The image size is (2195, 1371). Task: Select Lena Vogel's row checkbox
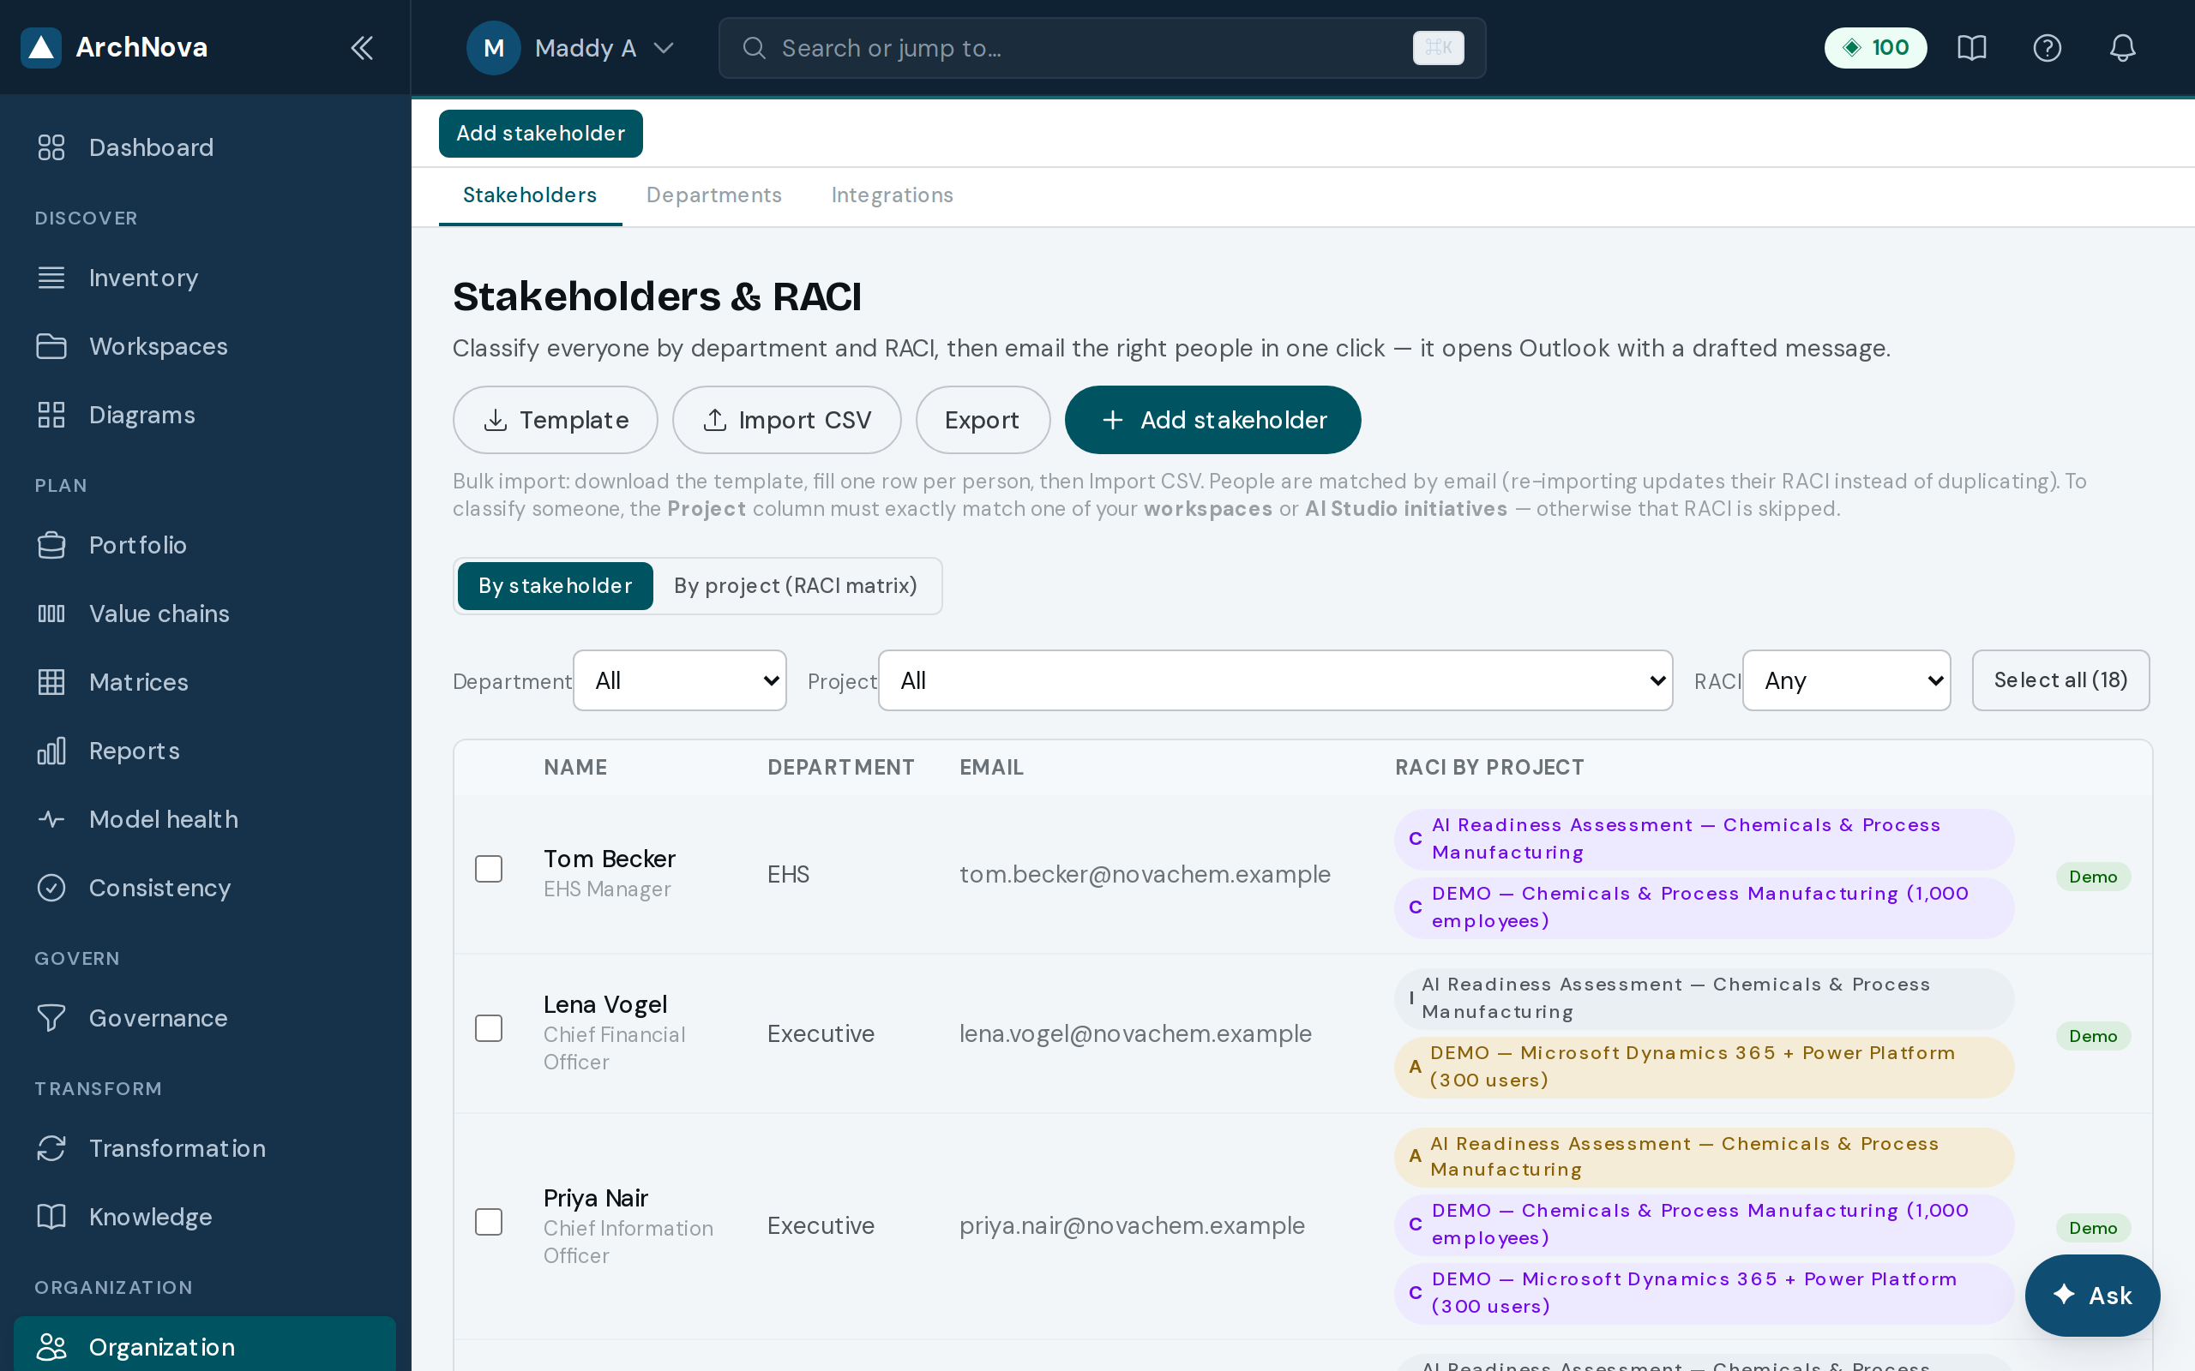tap(489, 1028)
